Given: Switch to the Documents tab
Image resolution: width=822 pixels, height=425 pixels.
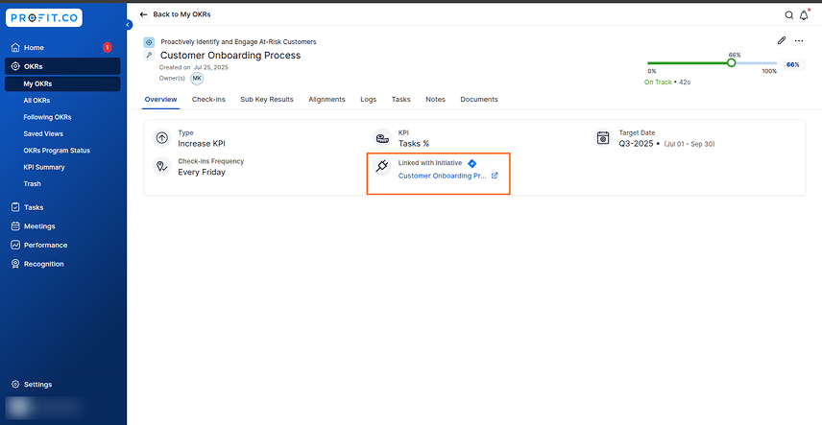Looking at the screenshot, I should click(x=479, y=100).
